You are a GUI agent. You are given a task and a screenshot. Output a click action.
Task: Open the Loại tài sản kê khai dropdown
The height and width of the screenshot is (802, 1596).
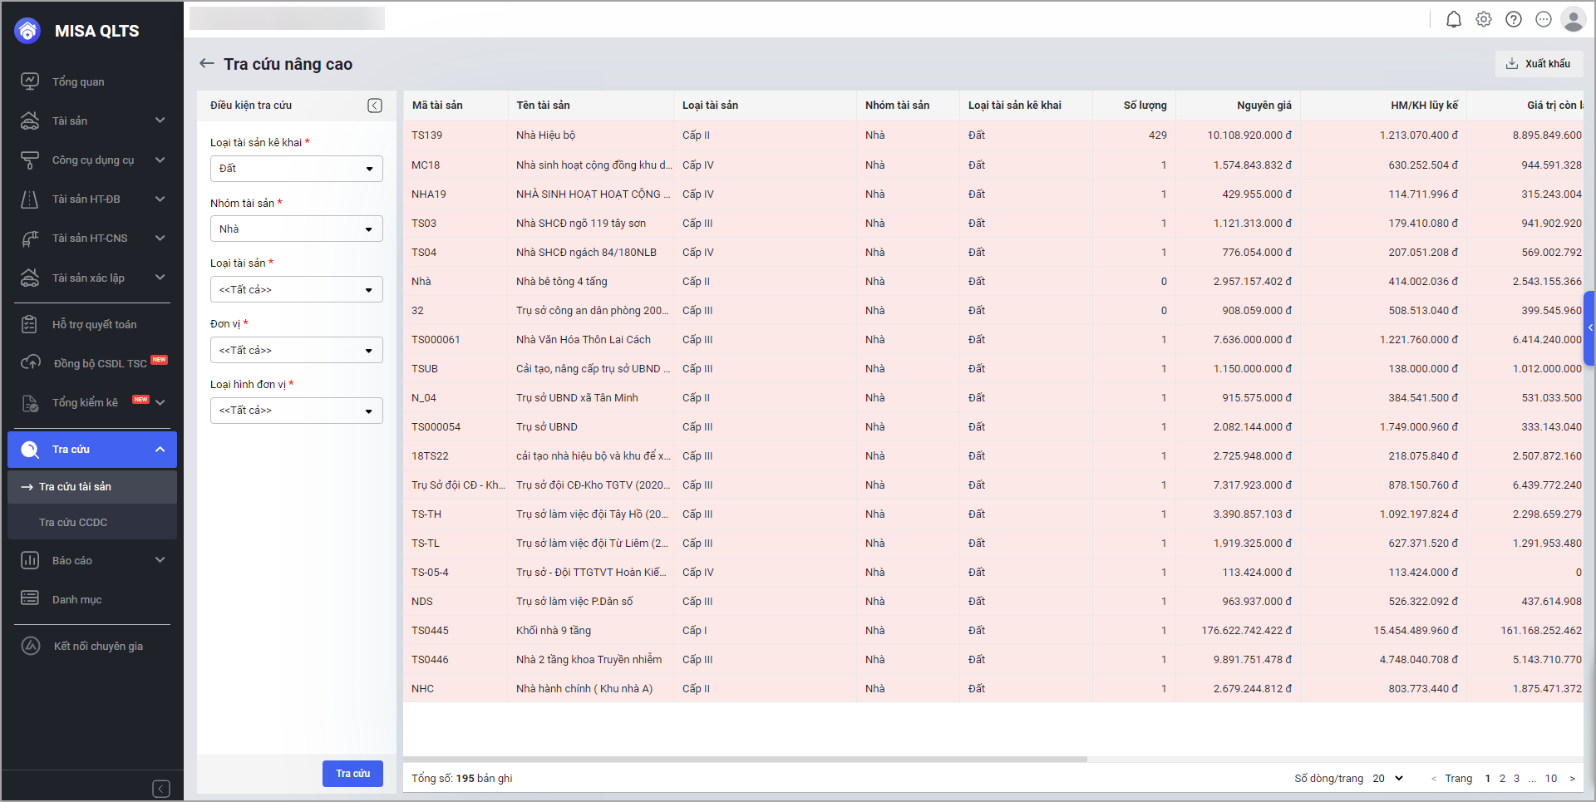296,169
